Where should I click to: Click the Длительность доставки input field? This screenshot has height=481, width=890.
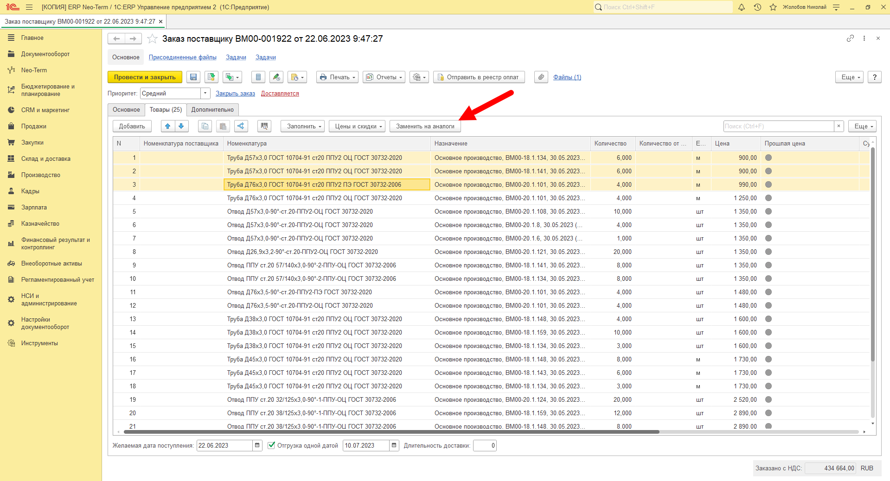coord(485,445)
